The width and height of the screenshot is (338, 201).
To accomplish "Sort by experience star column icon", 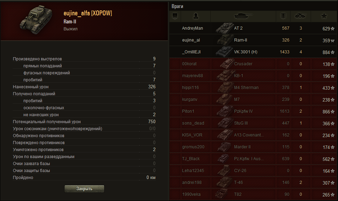I will pos(324,16).
